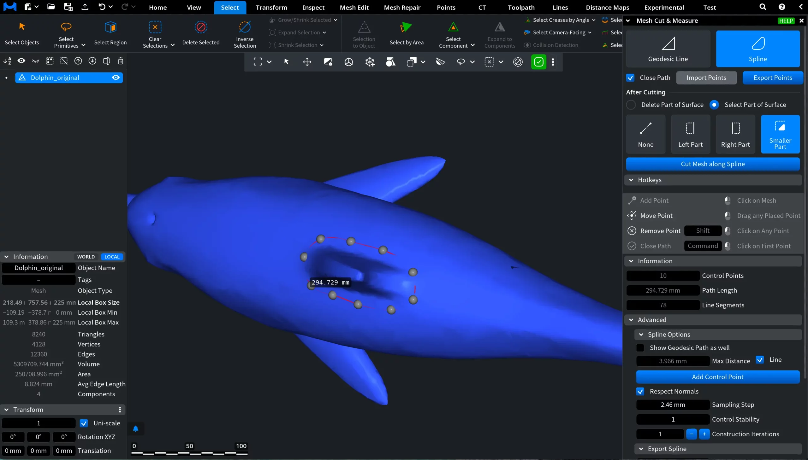This screenshot has width=808, height=460.
Task: Click the trash icon in the object list toolbar
Action: click(x=121, y=61)
